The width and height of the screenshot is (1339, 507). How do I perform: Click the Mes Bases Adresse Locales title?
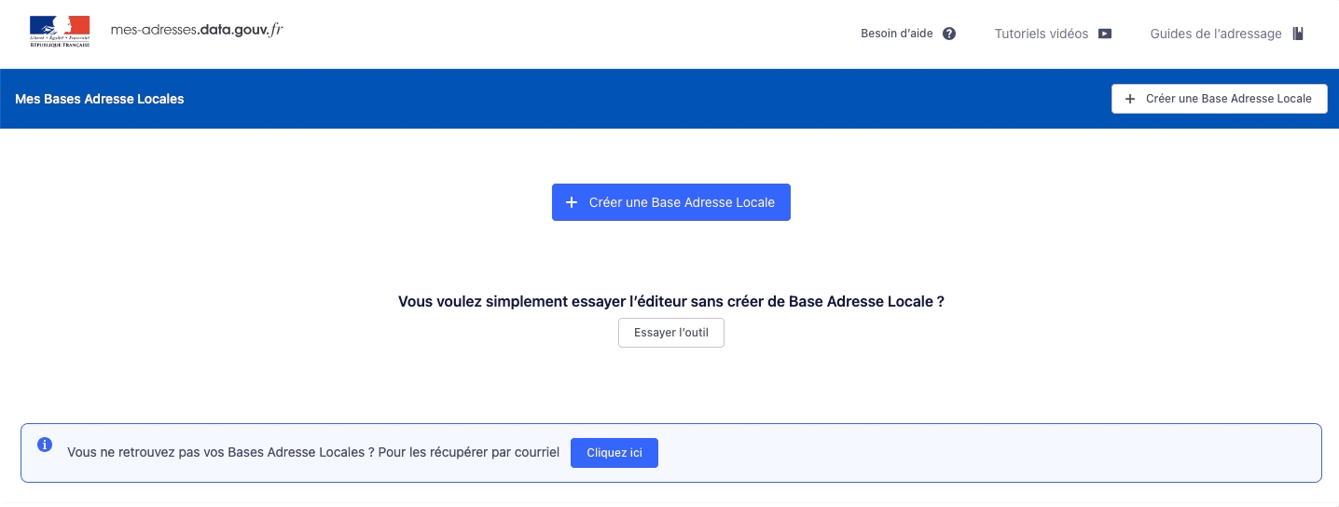click(100, 99)
